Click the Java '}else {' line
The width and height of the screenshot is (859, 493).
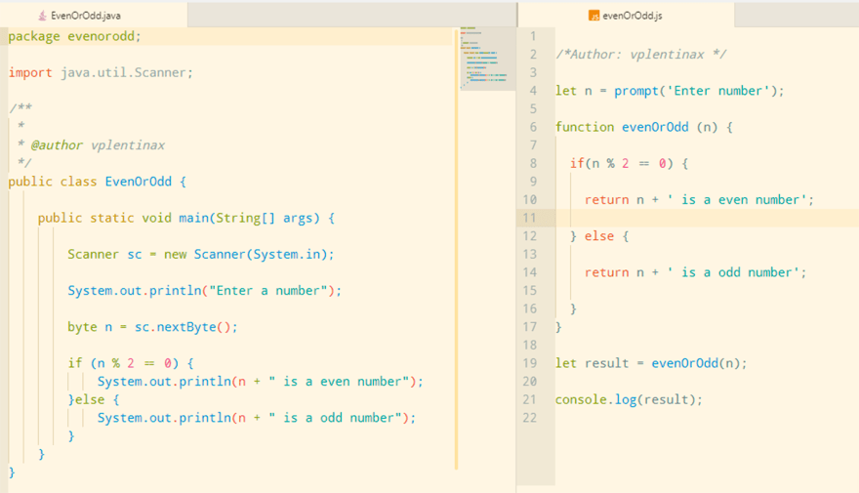click(x=93, y=399)
